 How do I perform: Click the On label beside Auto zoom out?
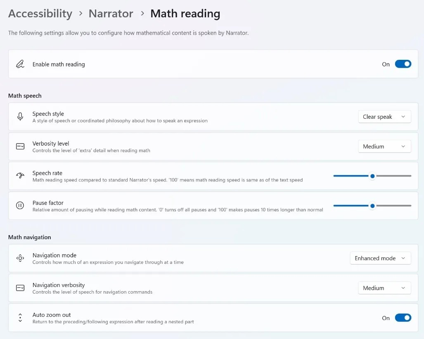pos(386,318)
